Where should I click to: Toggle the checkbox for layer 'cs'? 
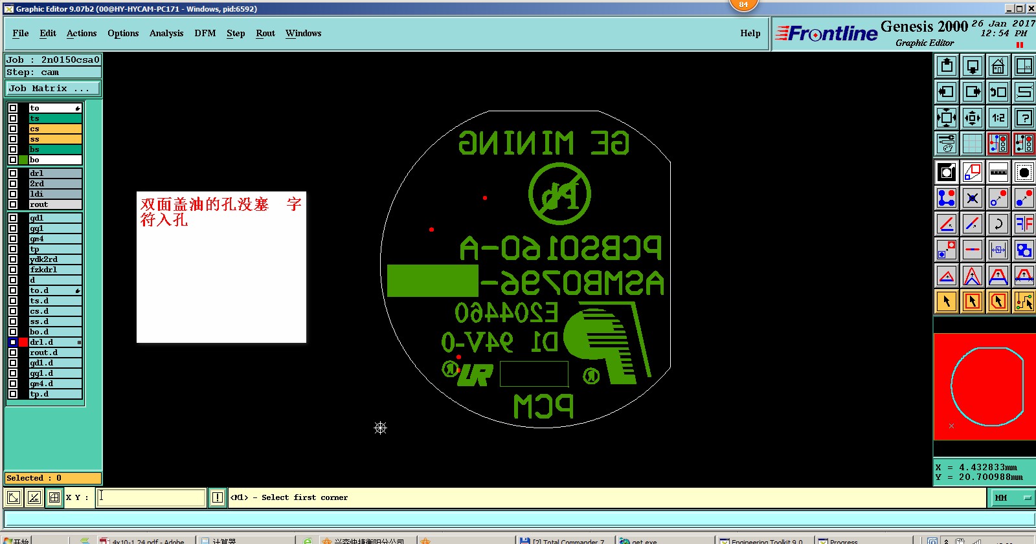click(13, 129)
